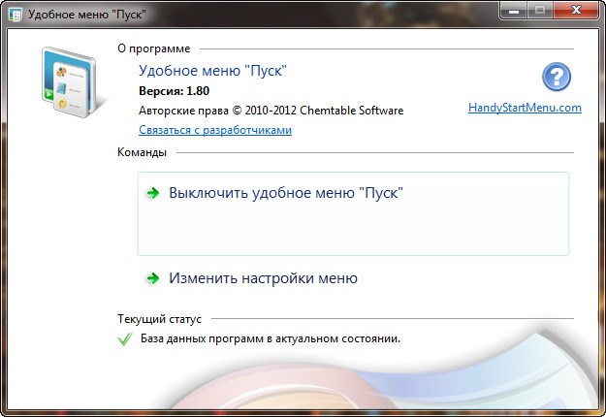Click the green arrow beside "Выключить удобное меню"
Image resolution: width=606 pixels, height=417 pixels.
(x=152, y=194)
